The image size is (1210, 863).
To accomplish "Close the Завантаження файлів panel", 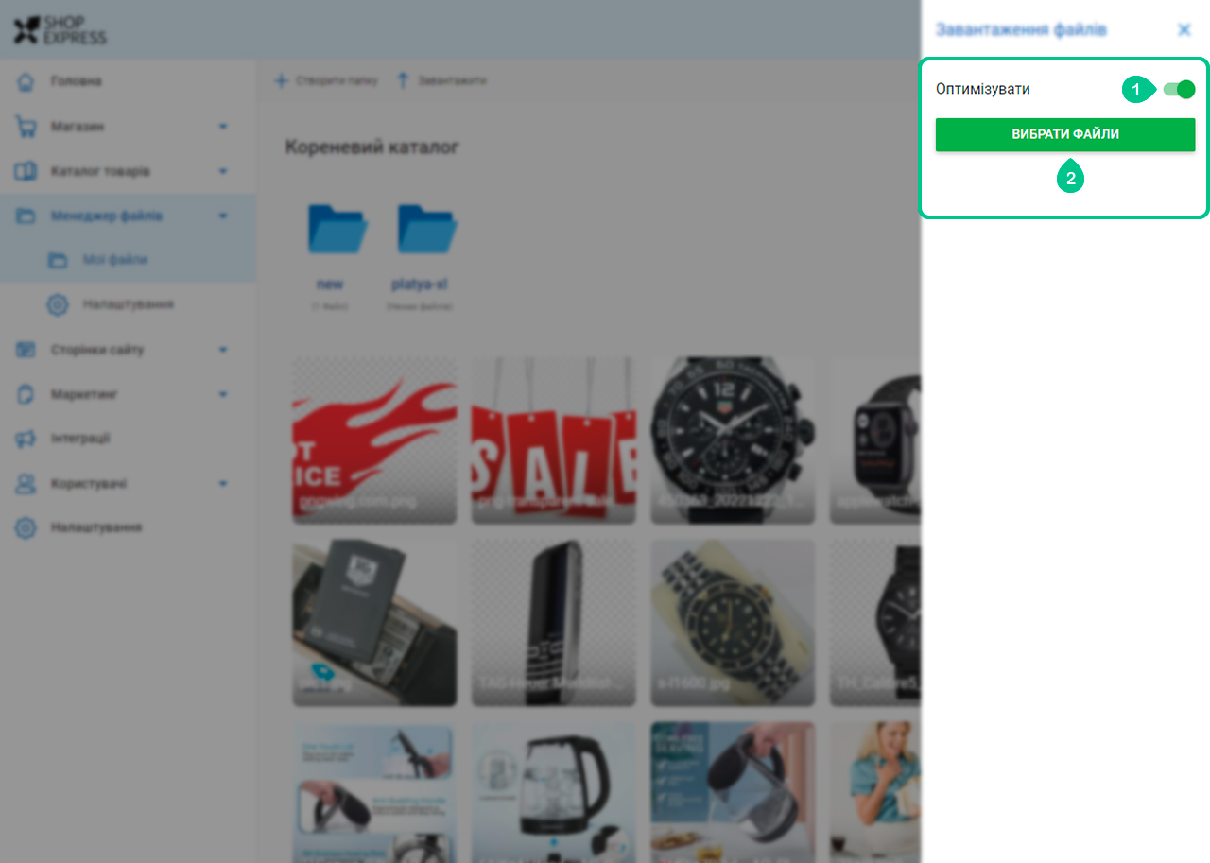I will tap(1184, 29).
